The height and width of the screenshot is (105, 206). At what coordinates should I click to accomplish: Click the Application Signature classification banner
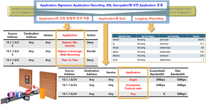pos(102,5)
